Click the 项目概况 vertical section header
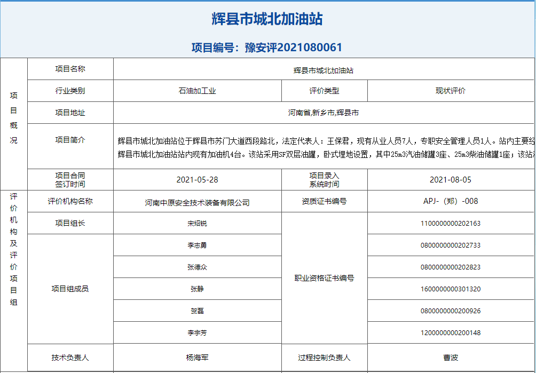 point(14,118)
